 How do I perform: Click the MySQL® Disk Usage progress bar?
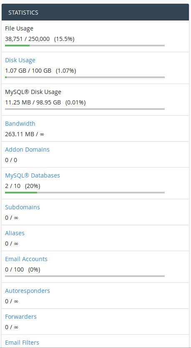pyautogui.click(x=85, y=109)
